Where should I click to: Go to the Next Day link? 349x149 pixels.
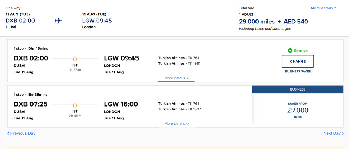click(x=334, y=133)
